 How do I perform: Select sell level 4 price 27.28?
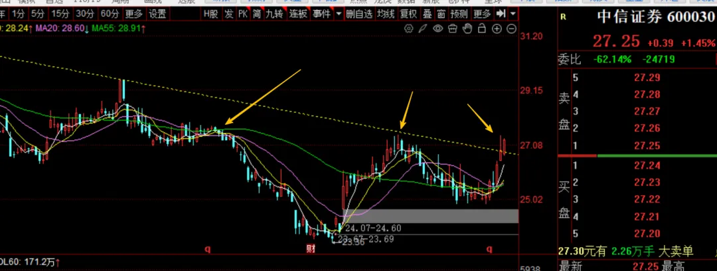(647, 95)
